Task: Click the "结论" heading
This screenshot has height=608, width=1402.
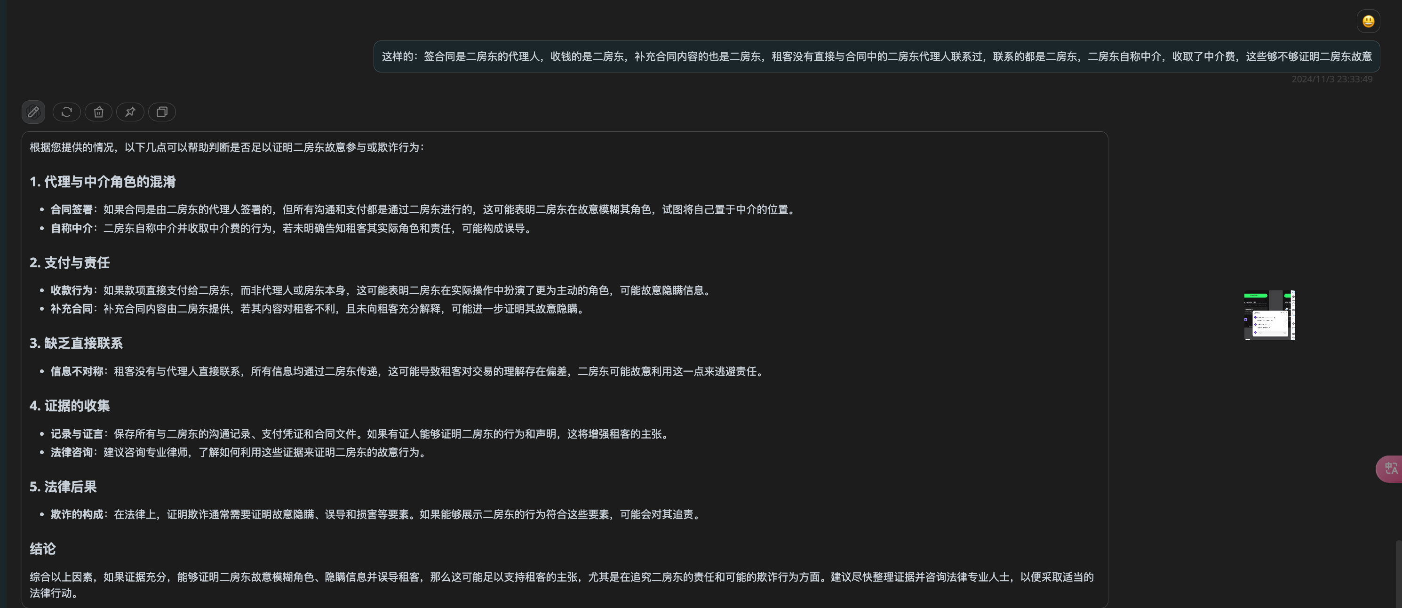Action: (42, 549)
